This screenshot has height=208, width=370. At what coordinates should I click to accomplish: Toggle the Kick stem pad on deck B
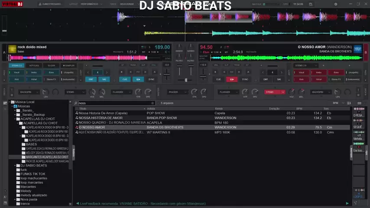point(302,79)
